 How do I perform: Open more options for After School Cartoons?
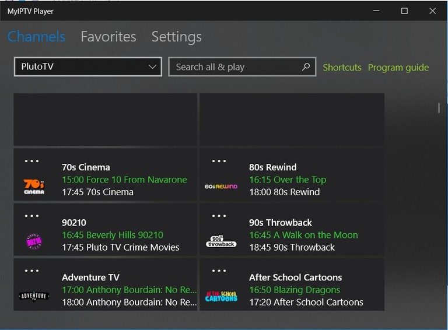pos(219,271)
